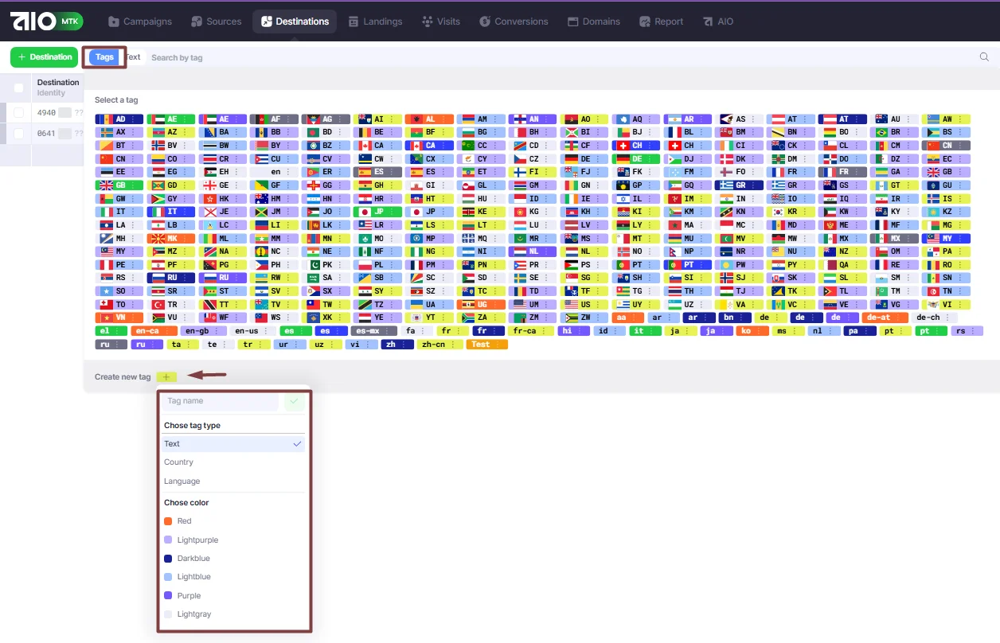This screenshot has height=643, width=1000.
Task: Select the KR flag tag
Action: [x=791, y=212]
